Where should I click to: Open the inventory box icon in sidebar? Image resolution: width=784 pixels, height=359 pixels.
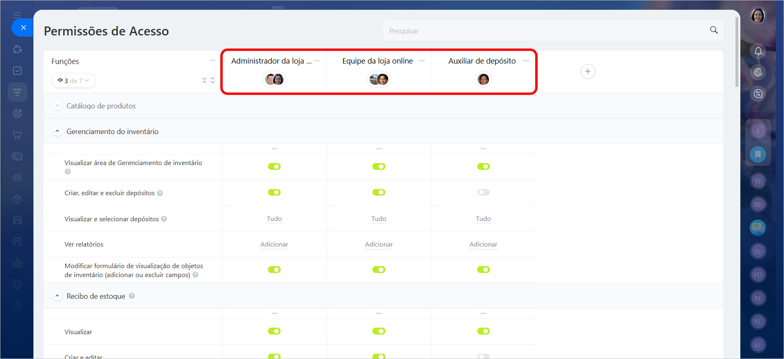click(17, 199)
